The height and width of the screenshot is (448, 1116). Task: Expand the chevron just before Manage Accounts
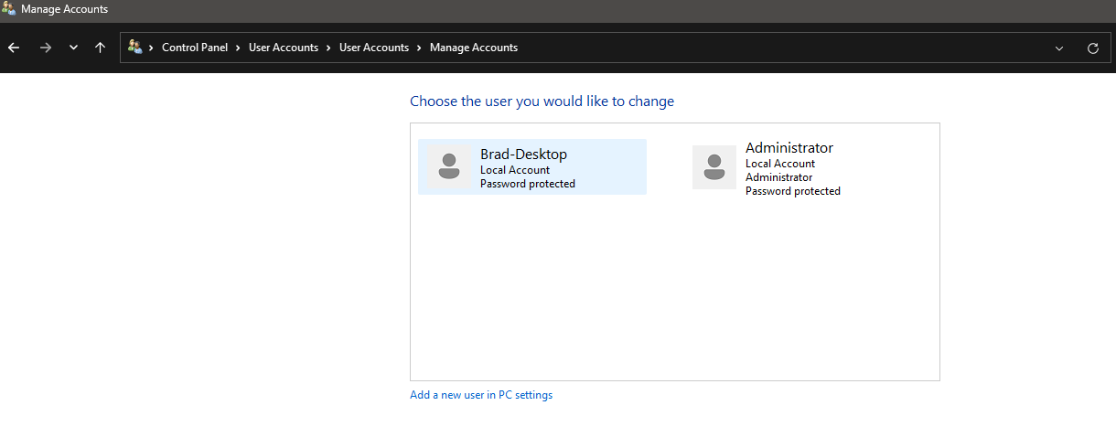pyautogui.click(x=420, y=48)
